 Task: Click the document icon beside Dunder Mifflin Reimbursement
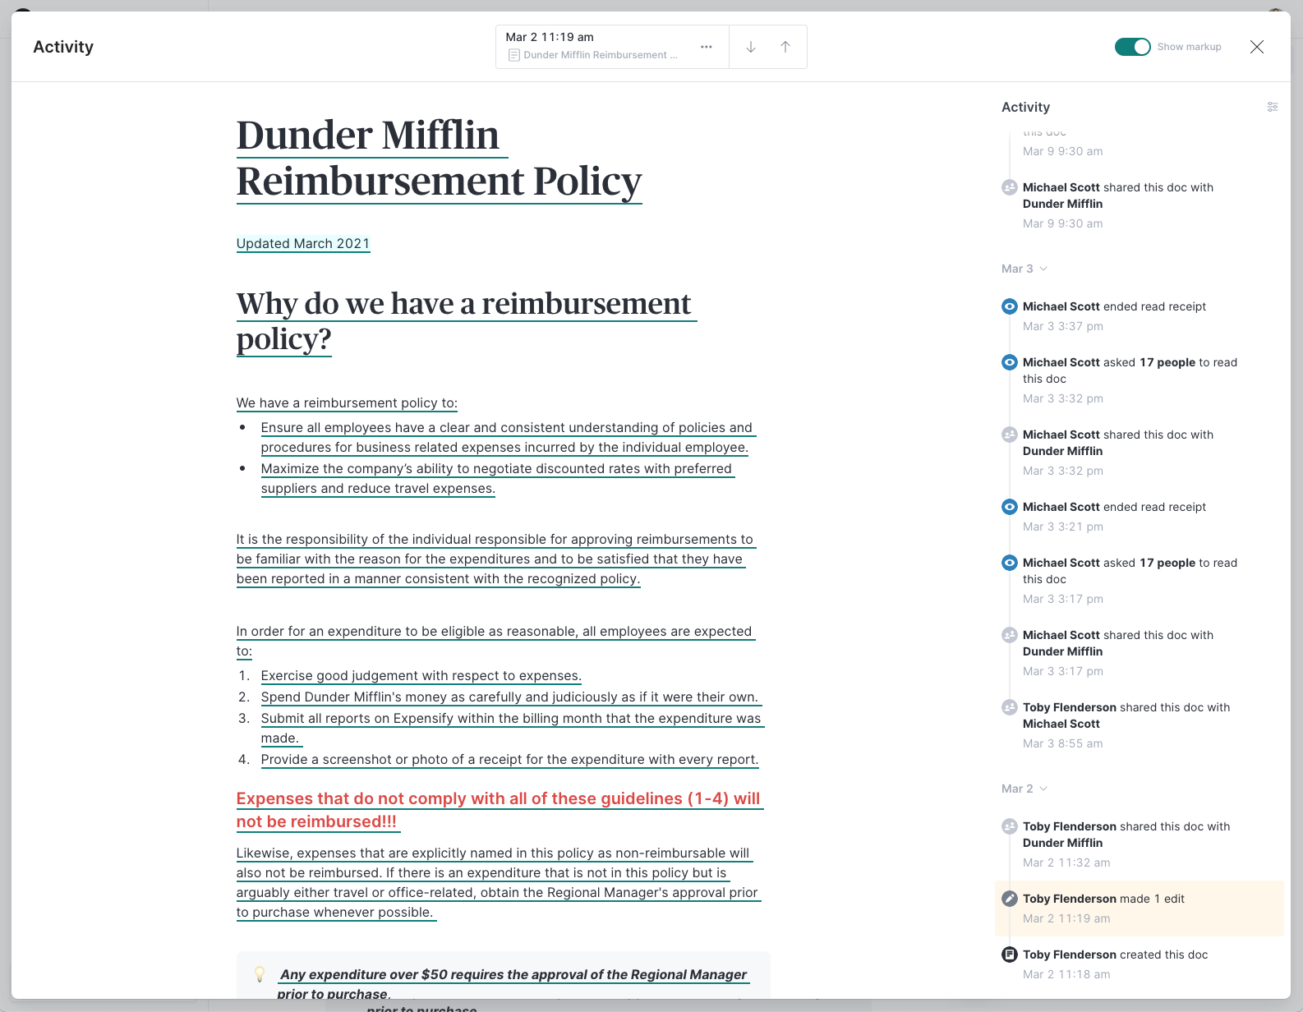[514, 55]
